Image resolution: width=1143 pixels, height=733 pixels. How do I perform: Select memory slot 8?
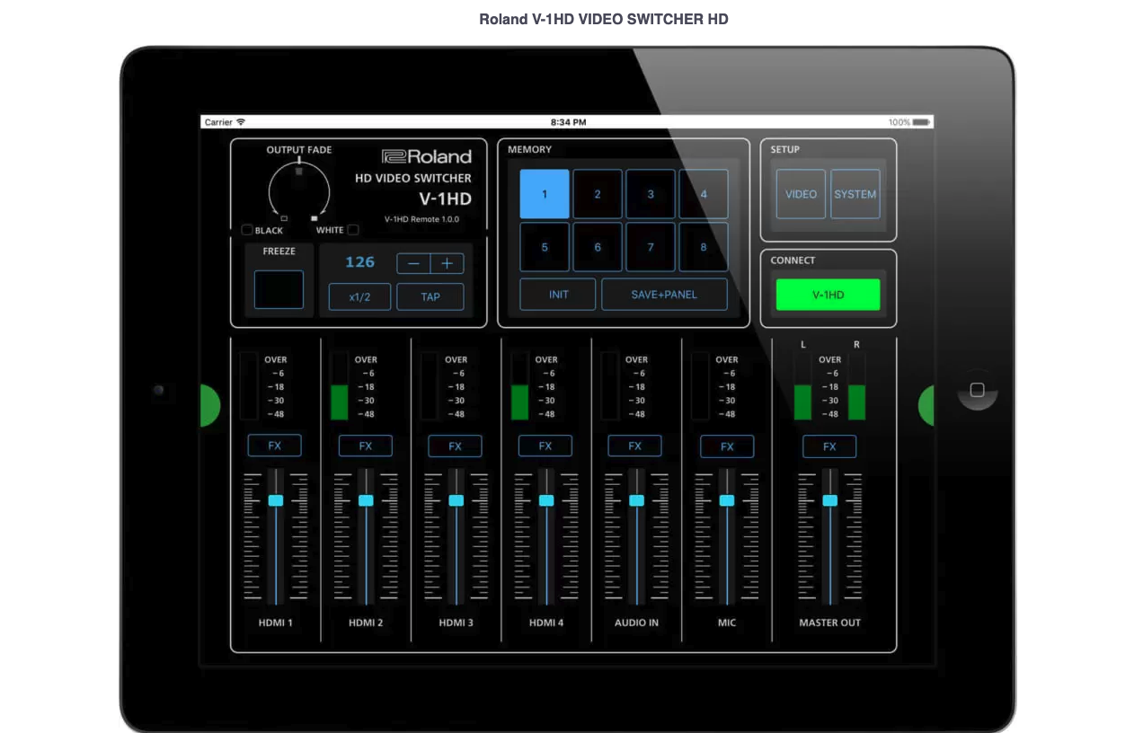coord(704,247)
